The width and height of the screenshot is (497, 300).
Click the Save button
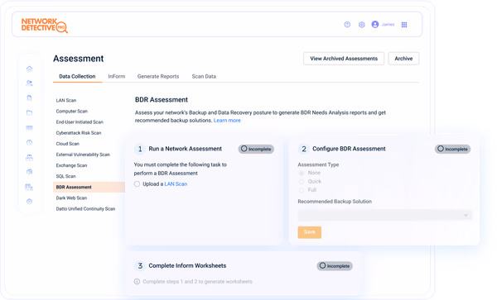(x=309, y=232)
